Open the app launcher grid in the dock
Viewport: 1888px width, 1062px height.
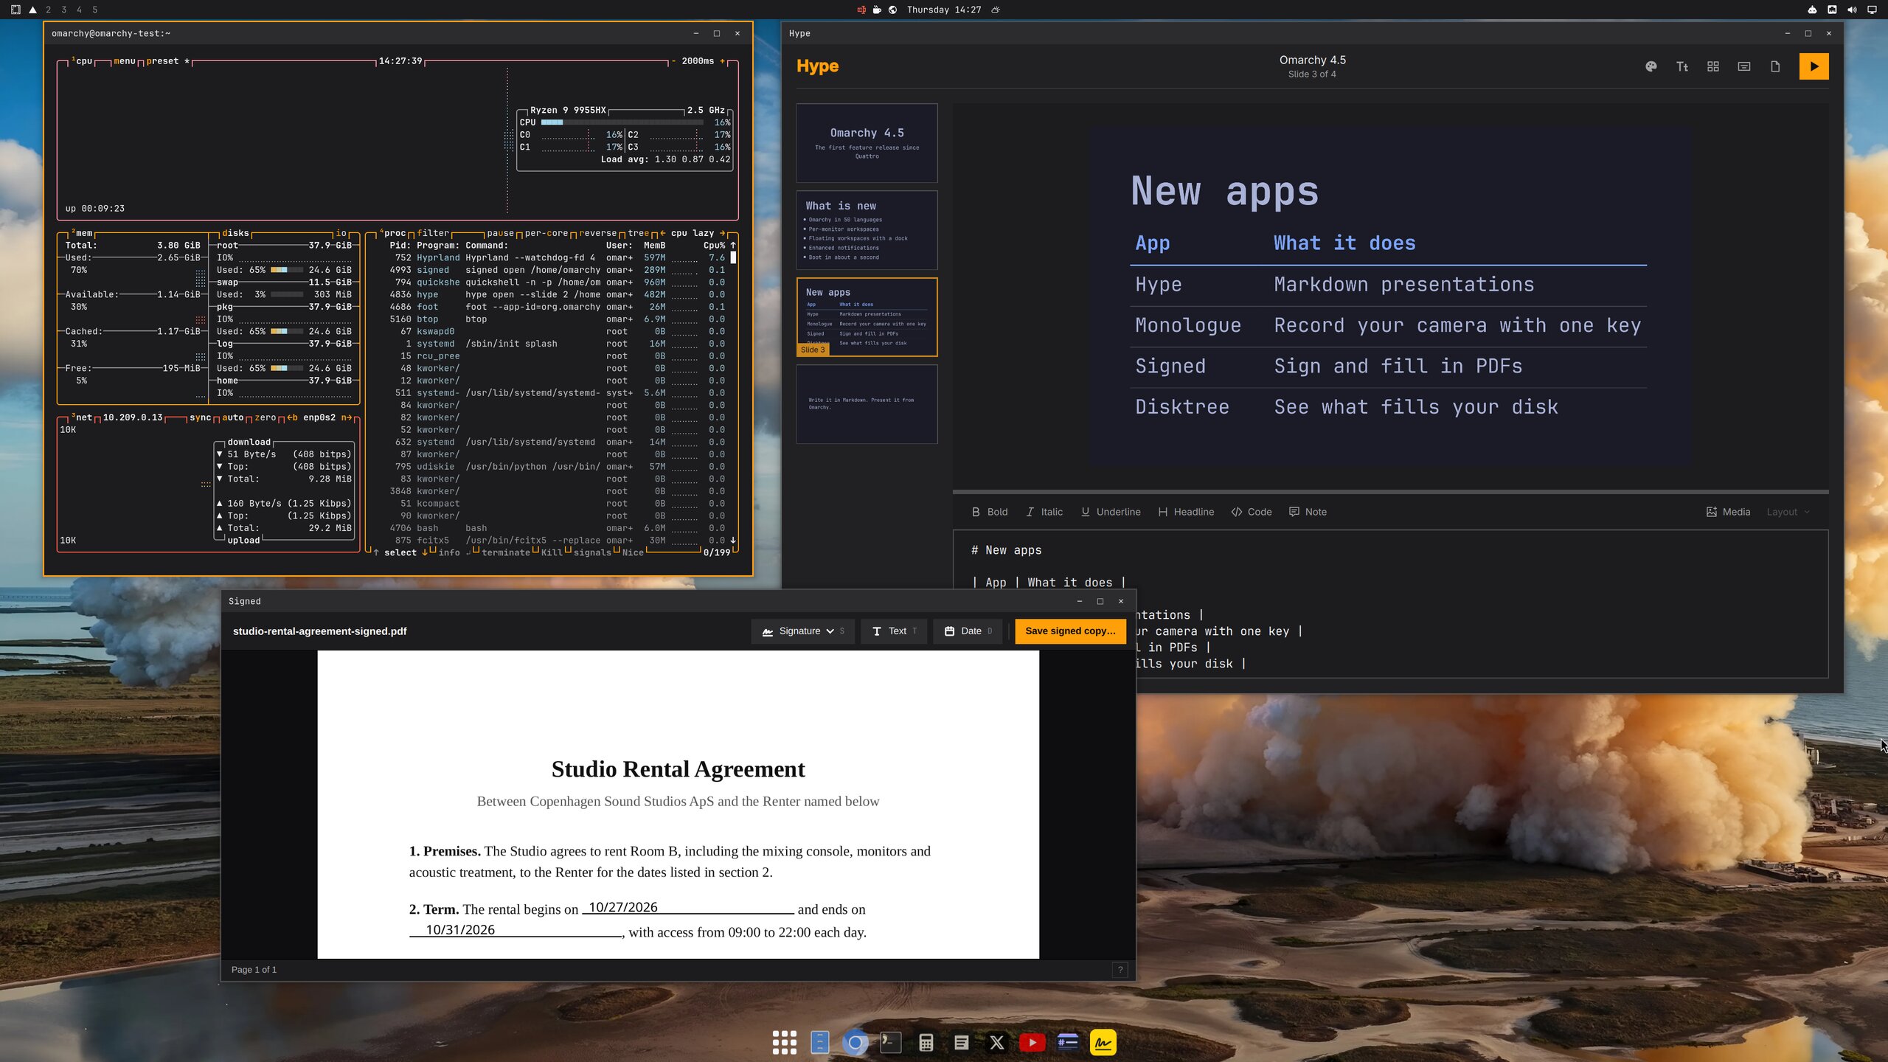pos(784,1042)
